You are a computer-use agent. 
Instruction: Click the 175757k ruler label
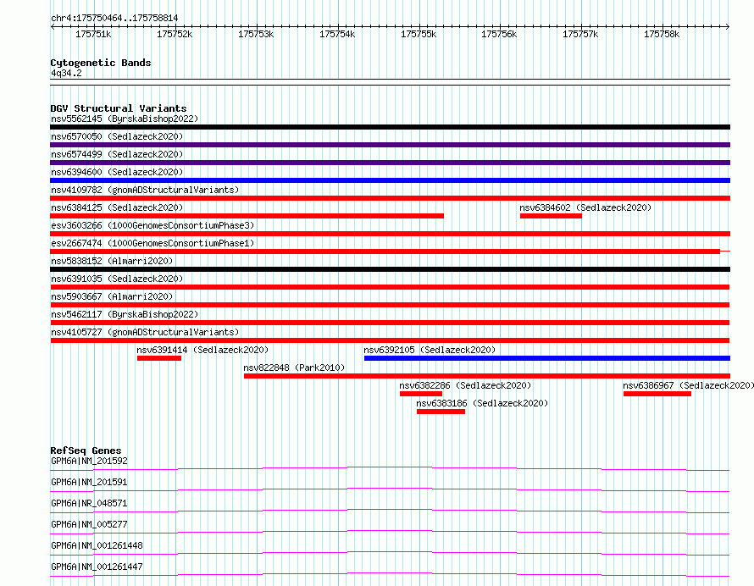pyautogui.click(x=580, y=34)
